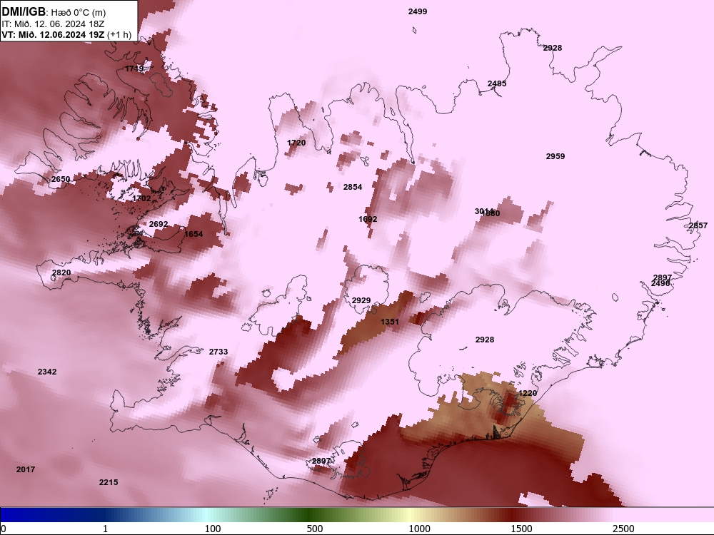Image resolution: width=714 pixels, height=535 pixels.
Task: Select the 1720 map value
Action: pos(296,143)
